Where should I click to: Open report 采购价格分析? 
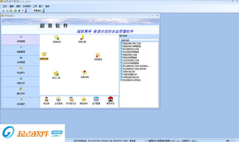128,72
